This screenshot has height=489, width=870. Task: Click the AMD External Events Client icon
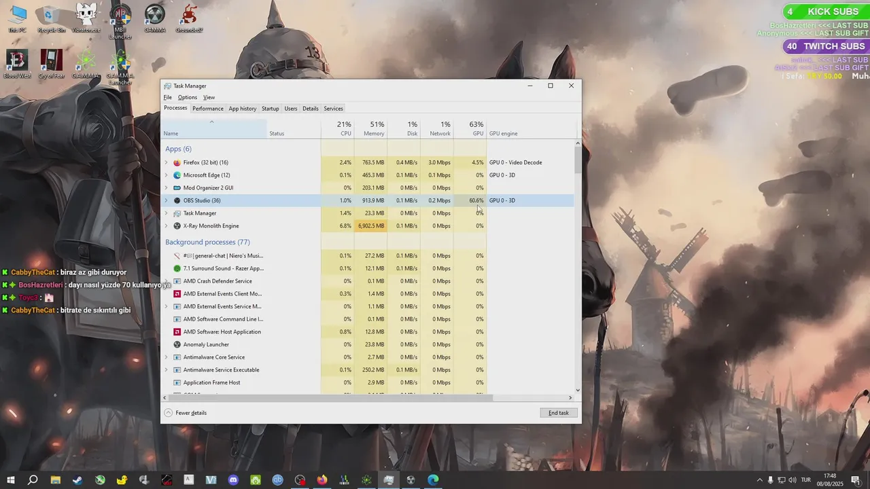(177, 293)
